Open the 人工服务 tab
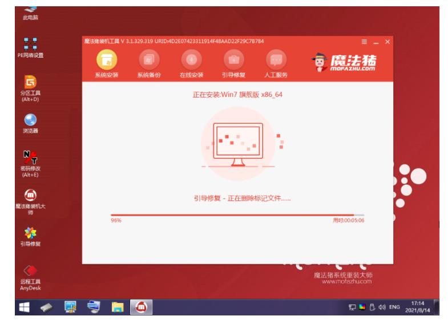Viewport: 448px width, 324px height. click(x=276, y=64)
